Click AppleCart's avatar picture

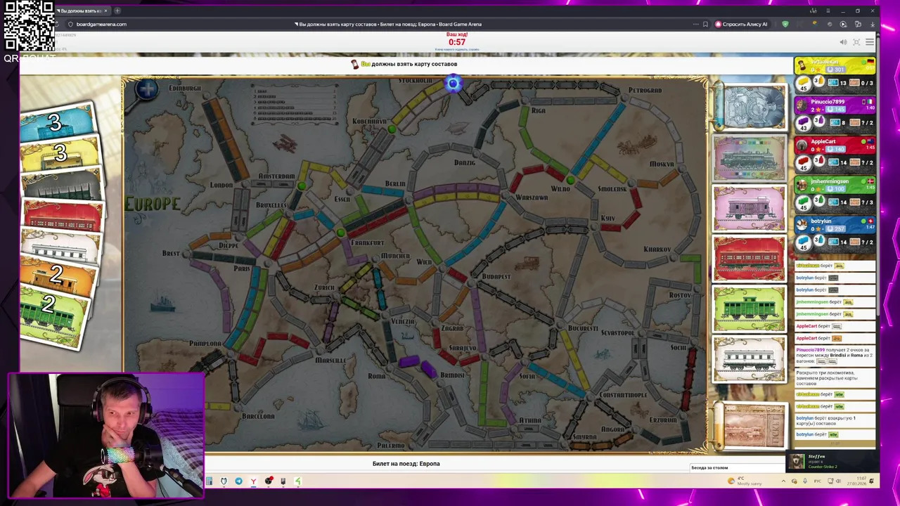tap(802, 145)
